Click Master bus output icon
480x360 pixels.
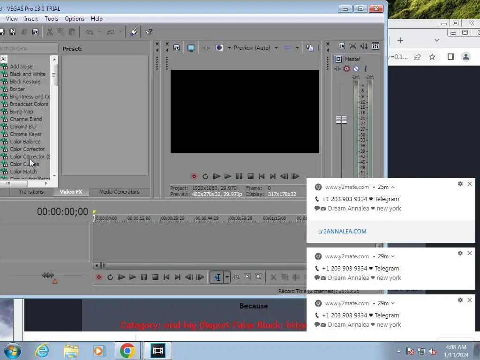(338, 59)
